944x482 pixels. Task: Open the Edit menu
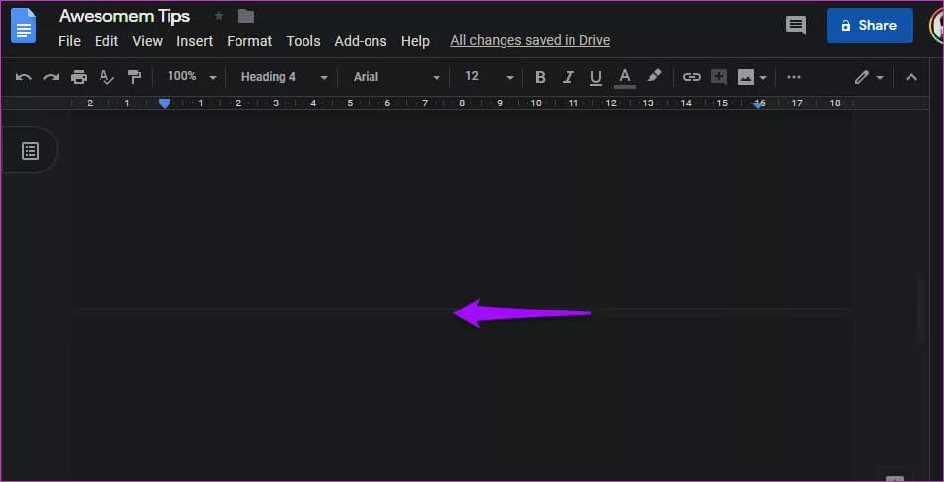106,41
